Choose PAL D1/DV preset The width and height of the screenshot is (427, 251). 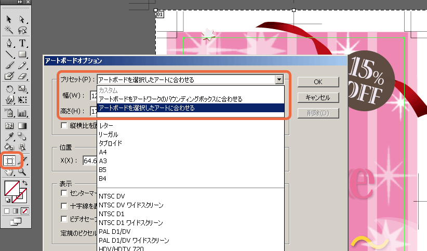click(x=191, y=232)
